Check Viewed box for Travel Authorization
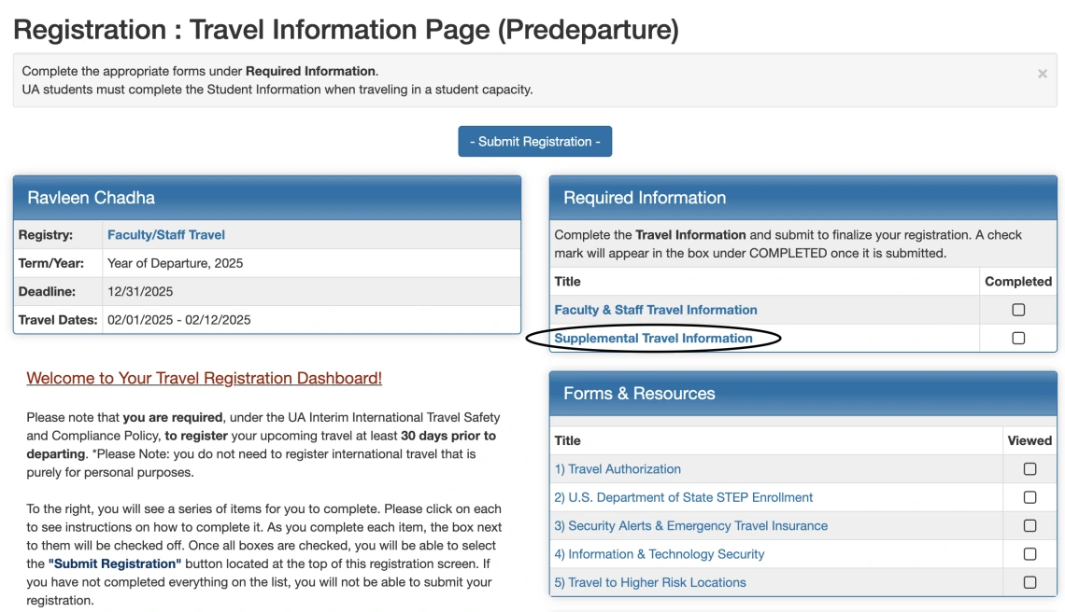The width and height of the screenshot is (1065, 612). tap(1029, 469)
